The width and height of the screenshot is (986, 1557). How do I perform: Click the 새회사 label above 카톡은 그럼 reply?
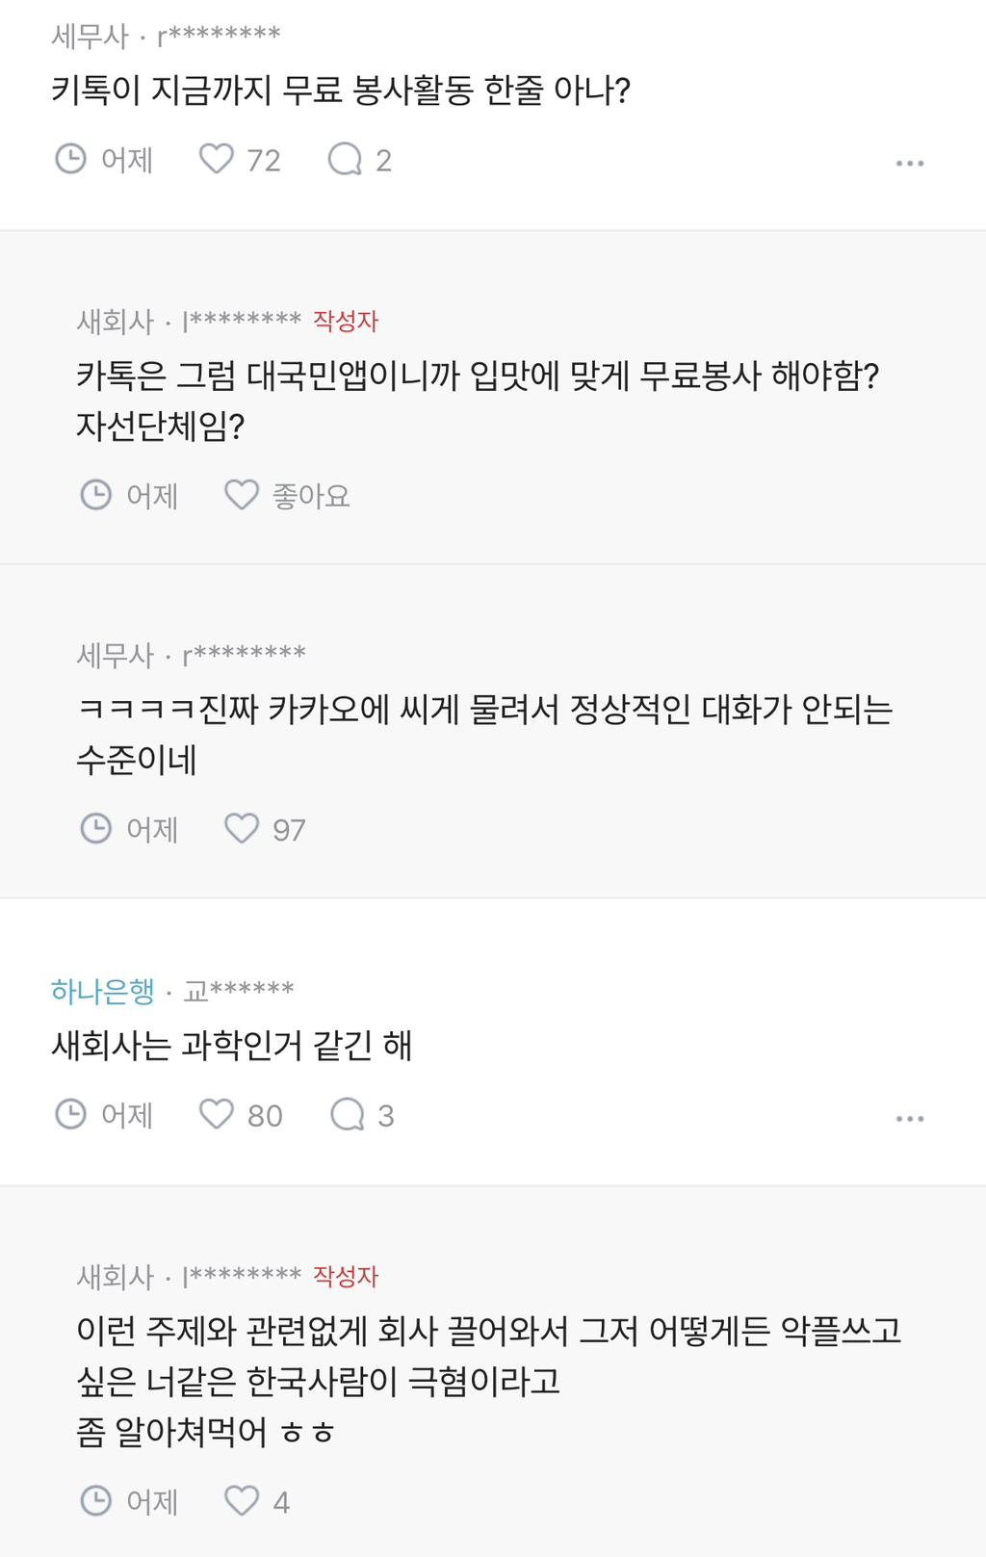tap(115, 321)
